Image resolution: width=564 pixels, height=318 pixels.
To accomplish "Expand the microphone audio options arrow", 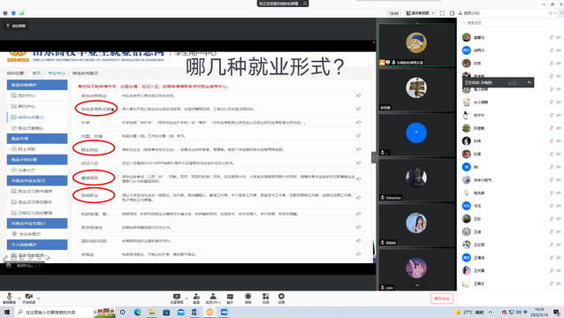I will point(19,299).
